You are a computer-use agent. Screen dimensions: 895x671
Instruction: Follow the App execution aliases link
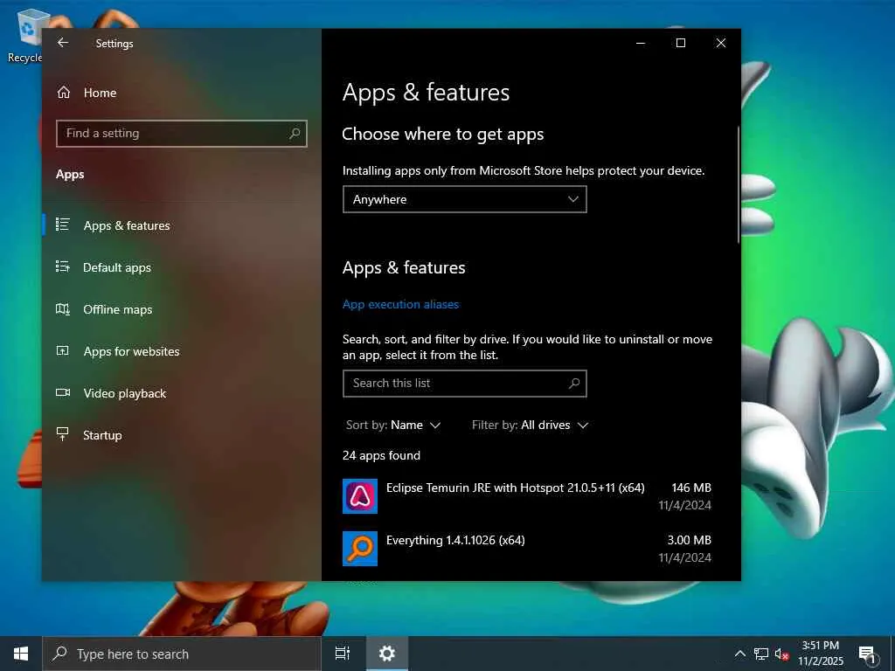[x=400, y=304]
